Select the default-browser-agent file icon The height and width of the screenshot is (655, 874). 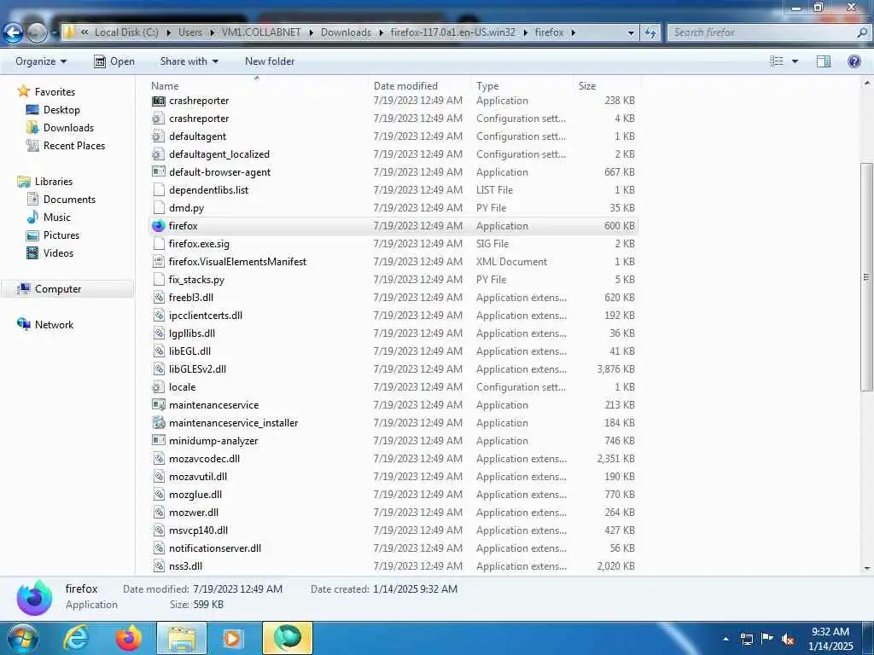tap(159, 172)
